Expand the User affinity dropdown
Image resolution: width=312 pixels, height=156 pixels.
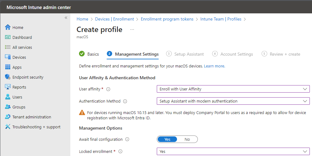tap(233, 89)
